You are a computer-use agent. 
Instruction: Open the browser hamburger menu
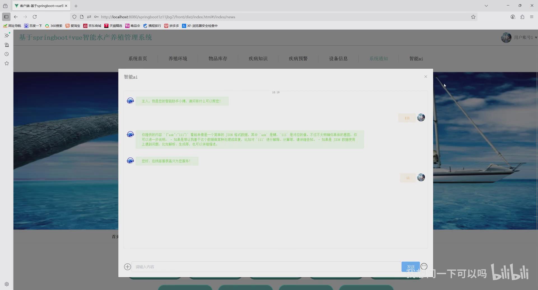[x=532, y=17]
